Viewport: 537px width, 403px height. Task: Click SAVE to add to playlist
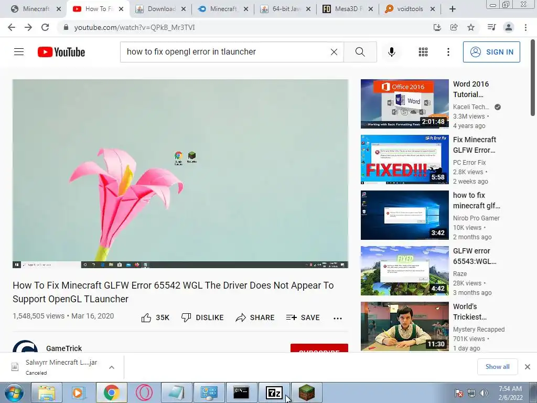pyautogui.click(x=303, y=317)
